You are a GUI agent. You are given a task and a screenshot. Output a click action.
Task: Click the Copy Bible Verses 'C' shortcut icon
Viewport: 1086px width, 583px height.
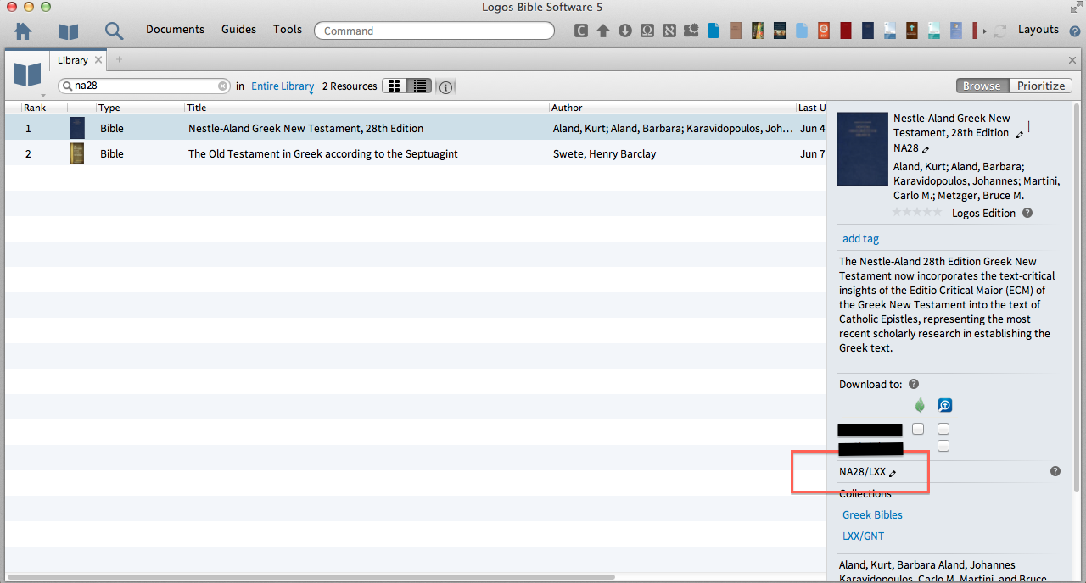tap(581, 31)
